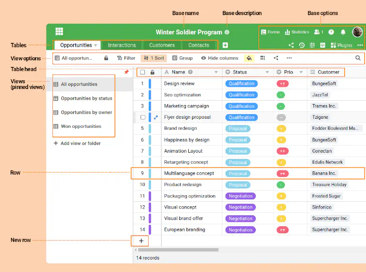Open the paint bucket row color tool
Image resolution: width=366 pixels, height=272 pixels.
point(249,58)
